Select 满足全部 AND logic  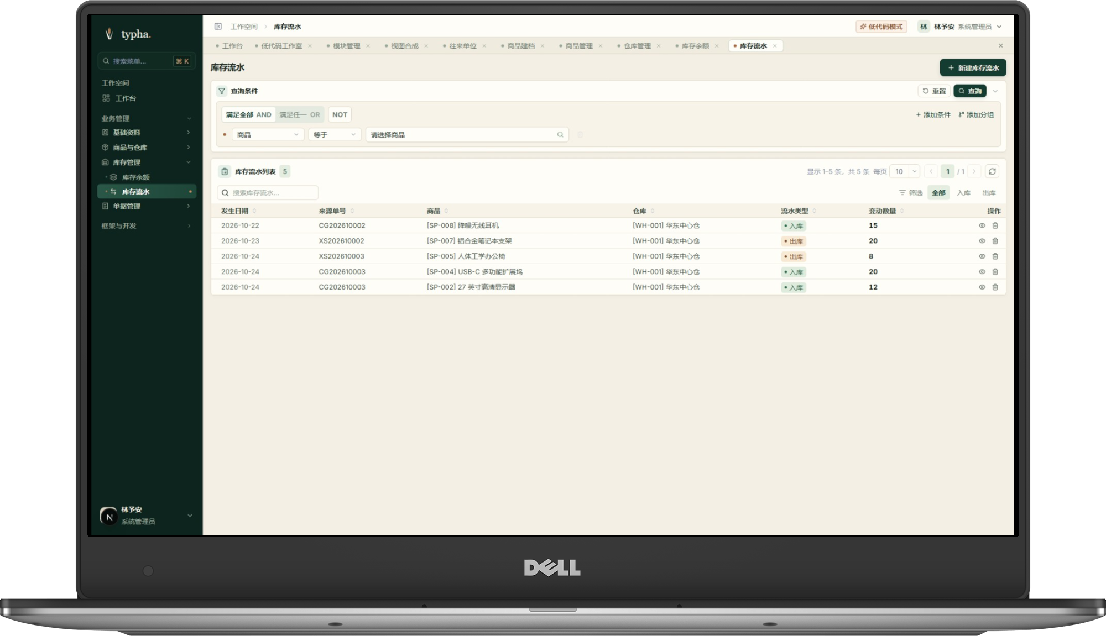[248, 115]
